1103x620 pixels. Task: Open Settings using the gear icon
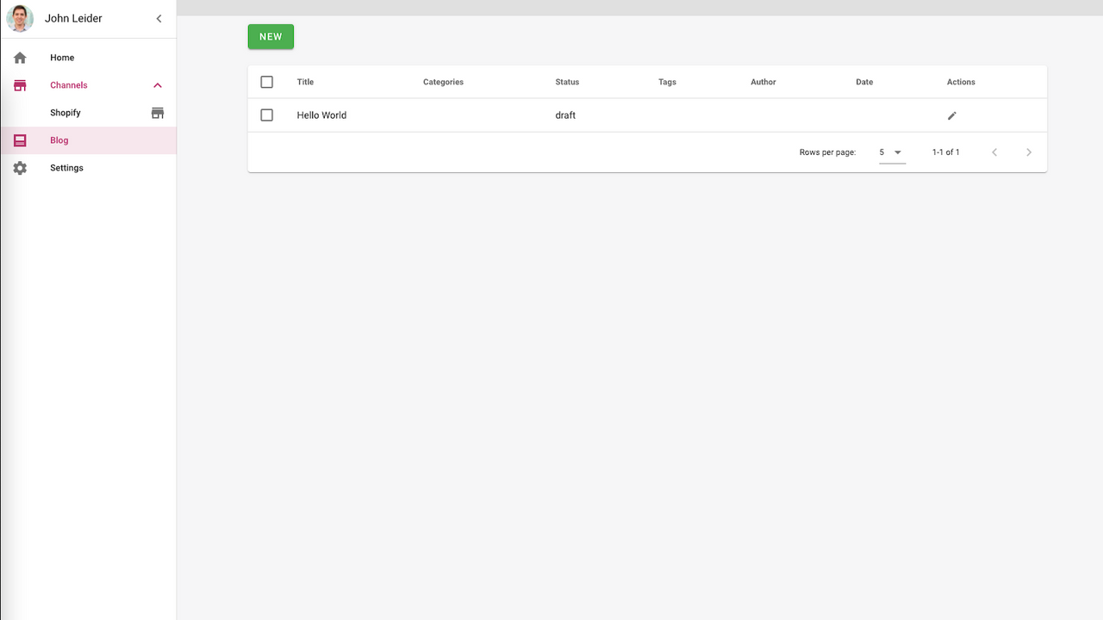[x=20, y=167]
